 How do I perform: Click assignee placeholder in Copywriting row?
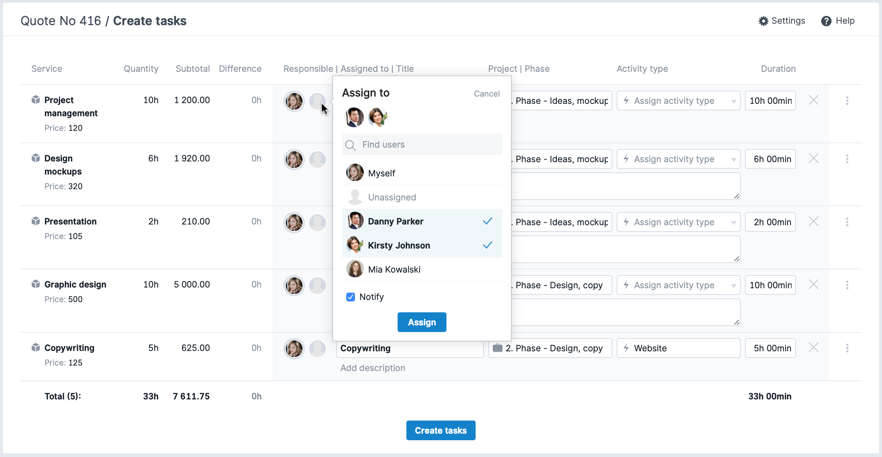point(317,348)
